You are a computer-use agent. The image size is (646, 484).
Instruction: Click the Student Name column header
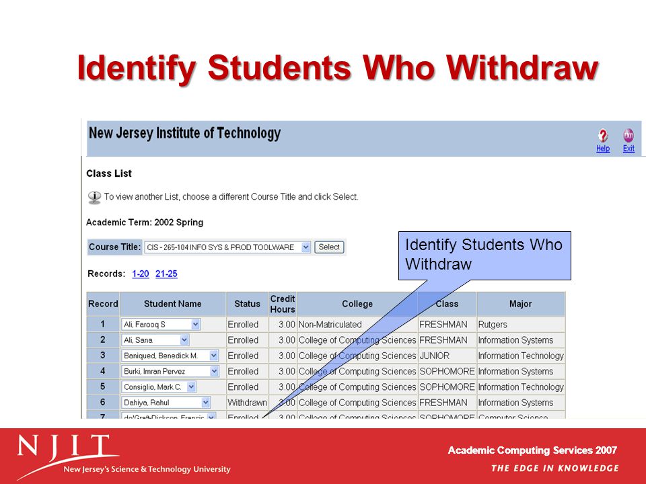pyautogui.click(x=173, y=304)
